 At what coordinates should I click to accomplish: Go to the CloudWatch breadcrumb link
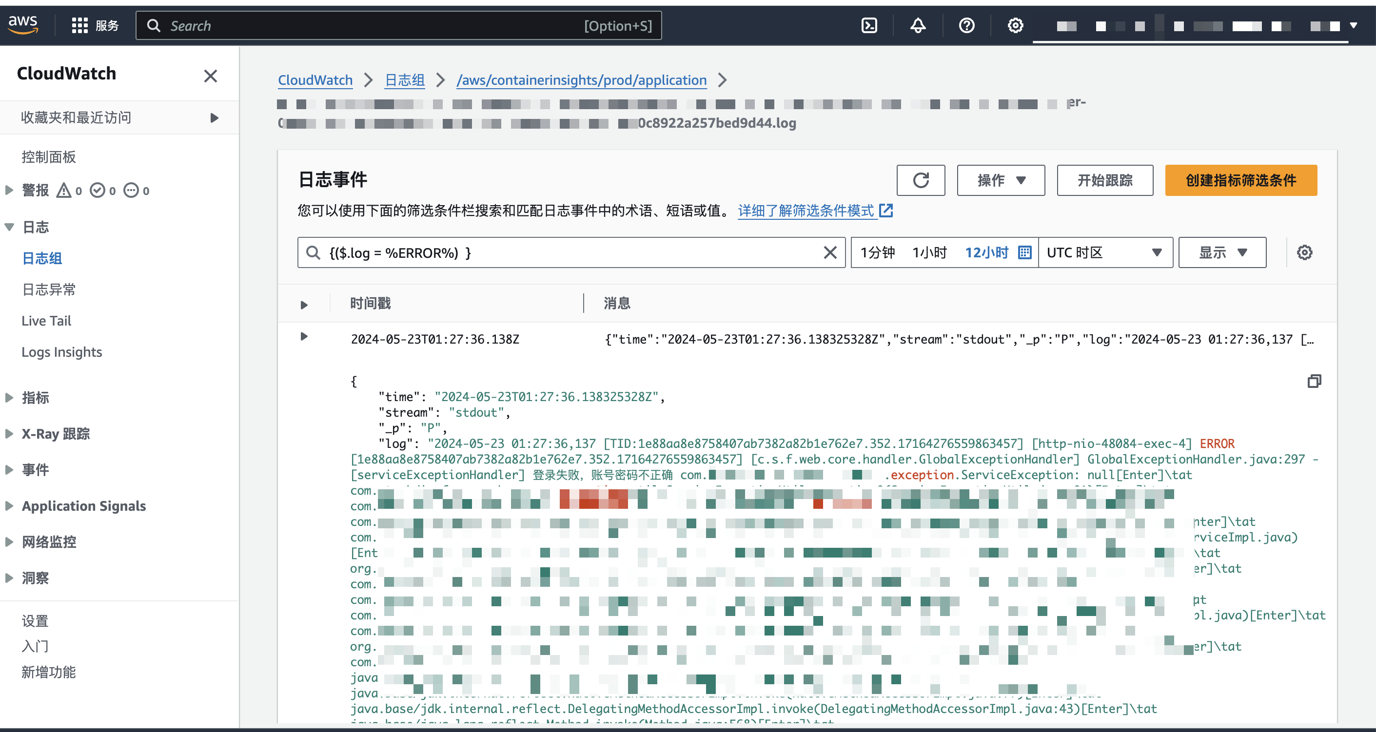click(x=315, y=80)
